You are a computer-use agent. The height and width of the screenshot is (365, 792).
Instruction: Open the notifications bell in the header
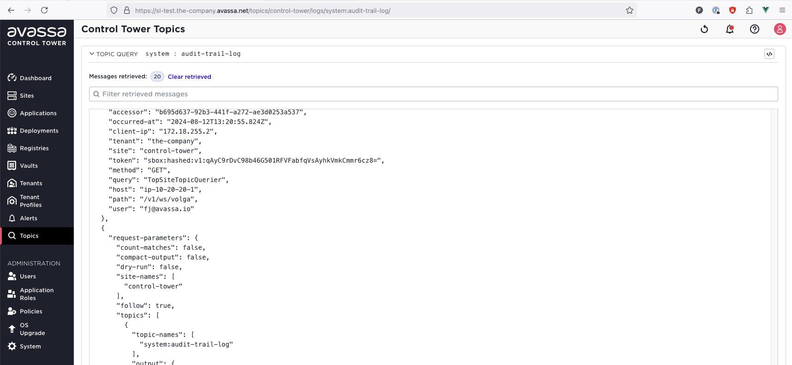(x=730, y=29)
